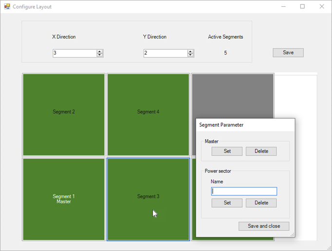Delete the Power sector

pyautogui.click(x=261, y=203)
